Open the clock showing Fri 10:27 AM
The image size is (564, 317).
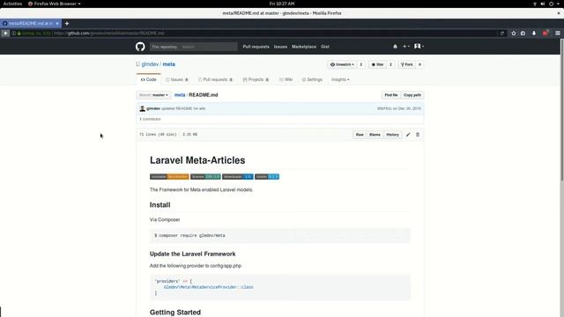point(282,4)
